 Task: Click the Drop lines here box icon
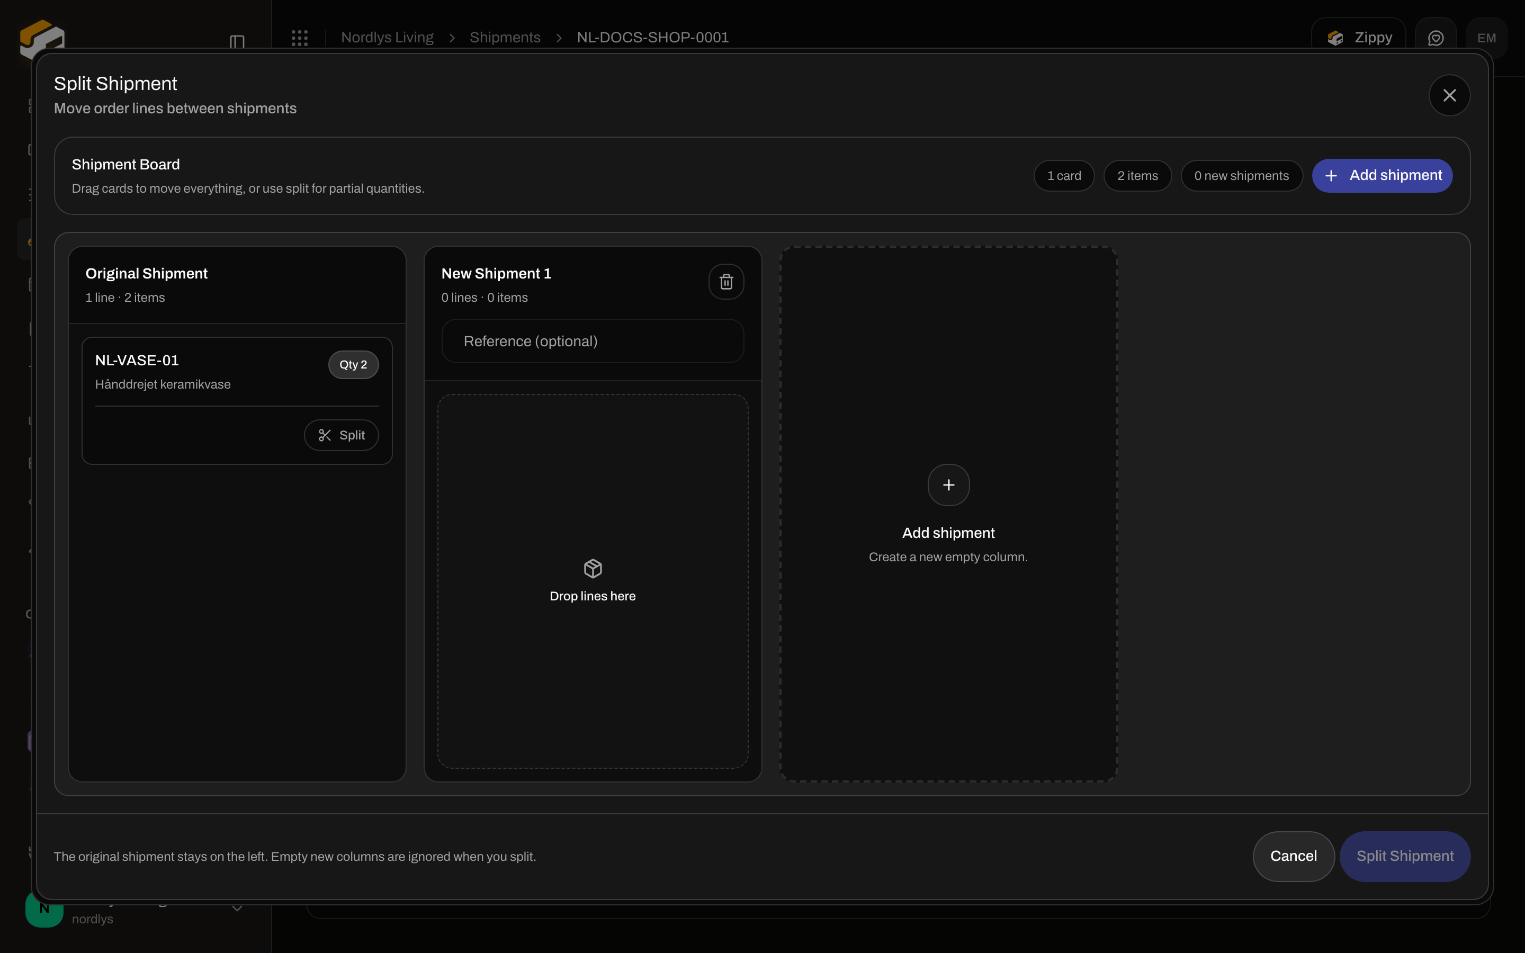coord(593,569)
